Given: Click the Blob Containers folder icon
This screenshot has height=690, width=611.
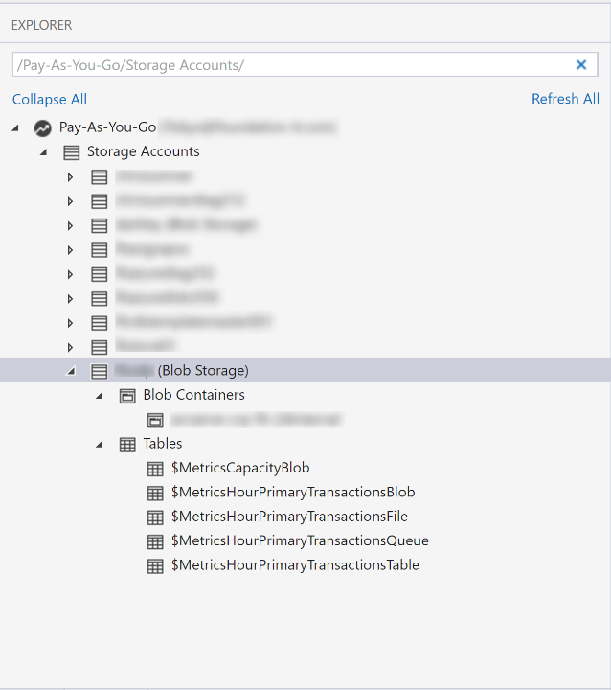Looking at the screenshot, I should [127, 396].
